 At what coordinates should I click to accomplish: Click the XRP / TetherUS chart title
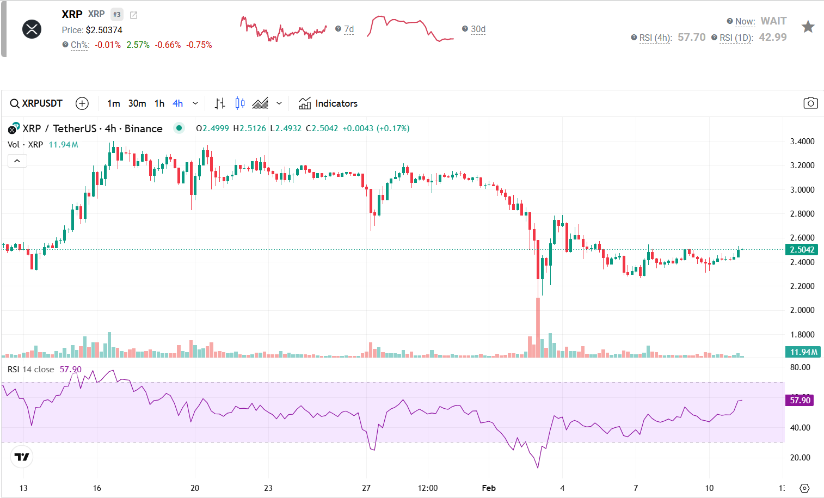(93, 128)
